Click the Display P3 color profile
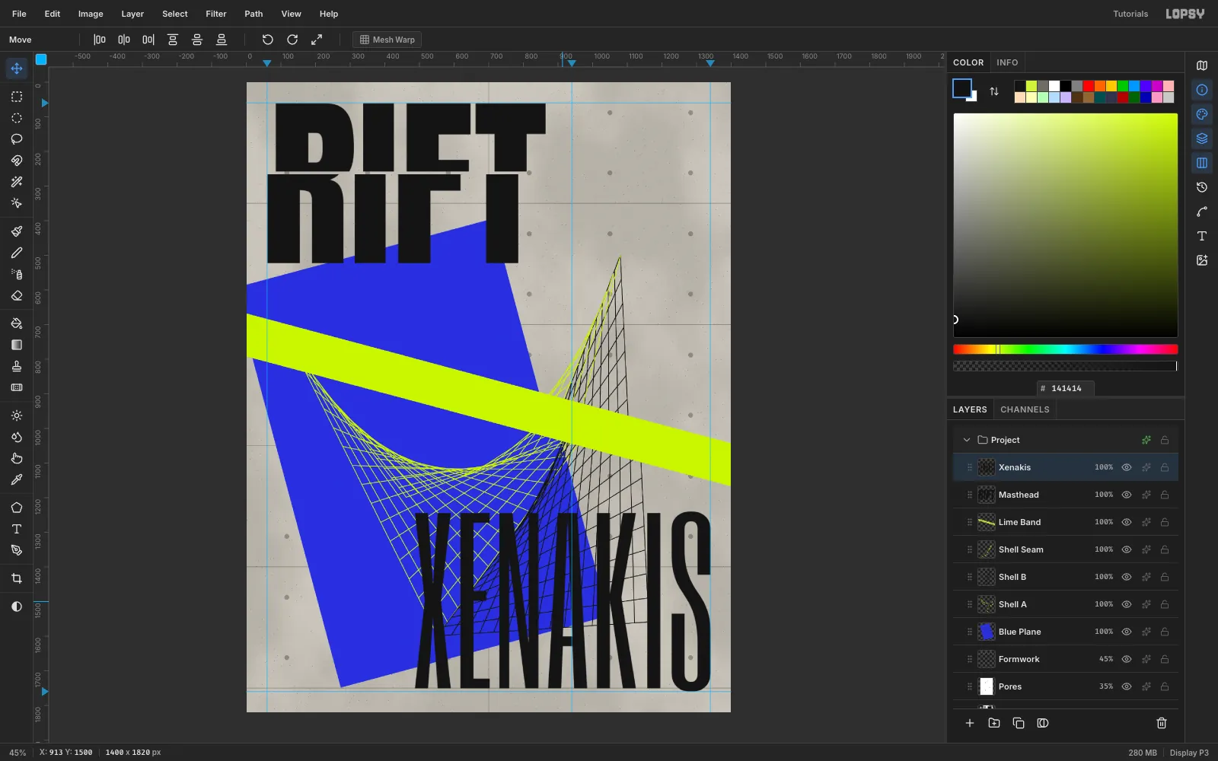 [x=1189, y=753]
